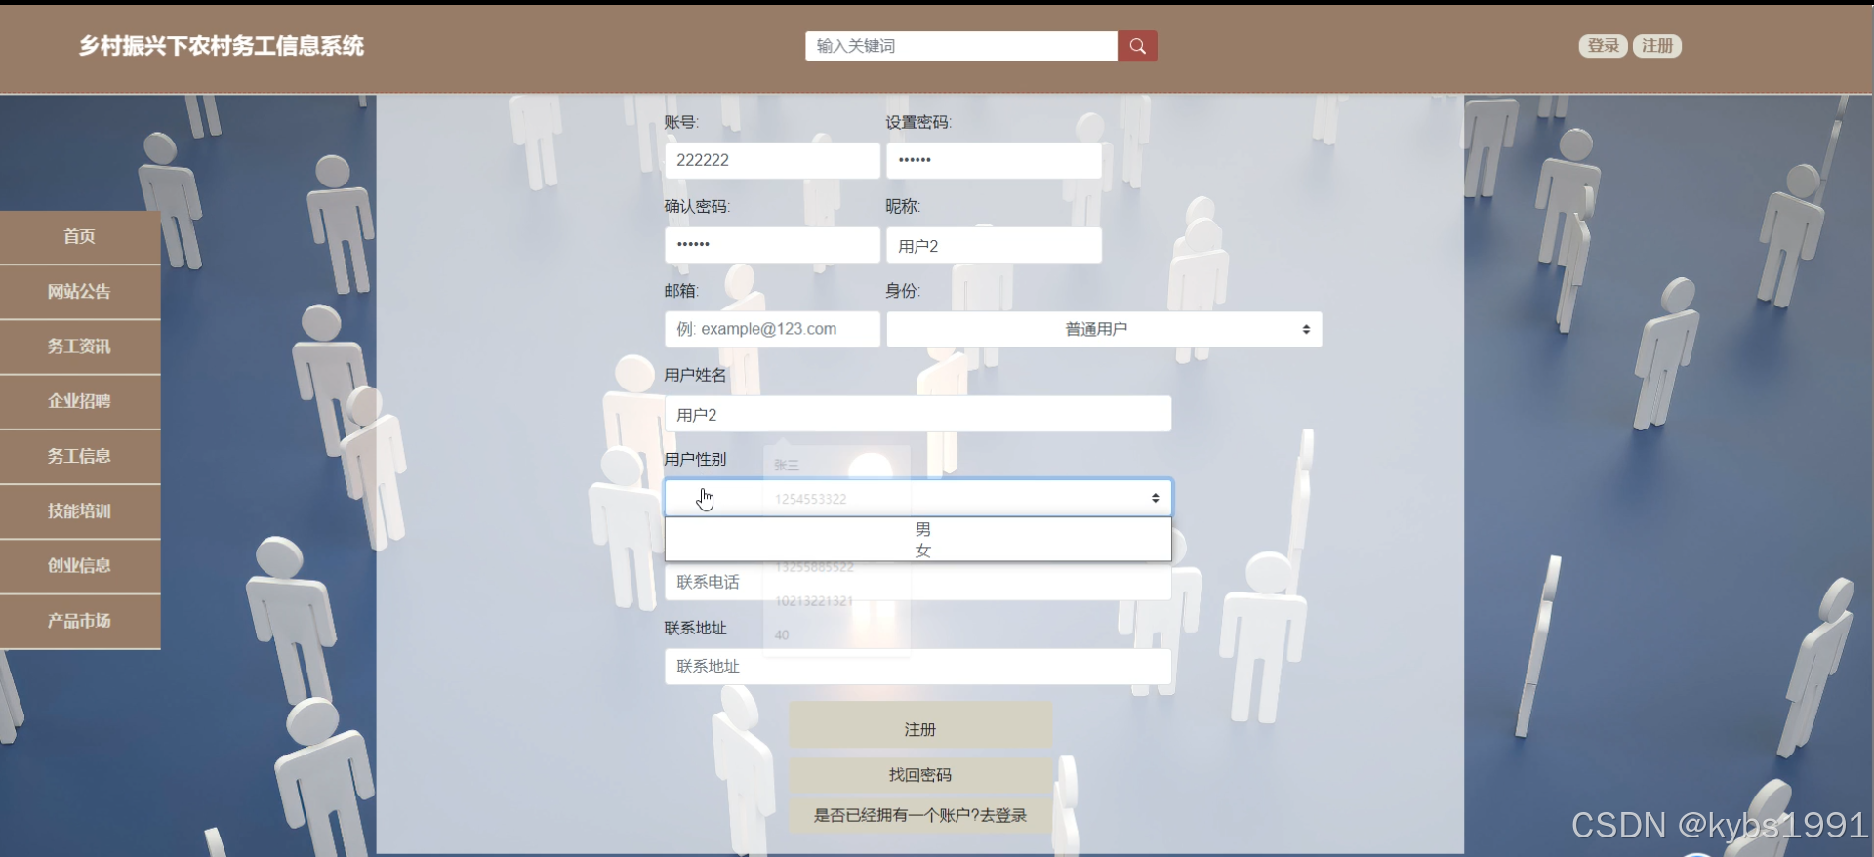Click the 登录 login button
1874x857 pixels.
click(x=1603, y=46)
